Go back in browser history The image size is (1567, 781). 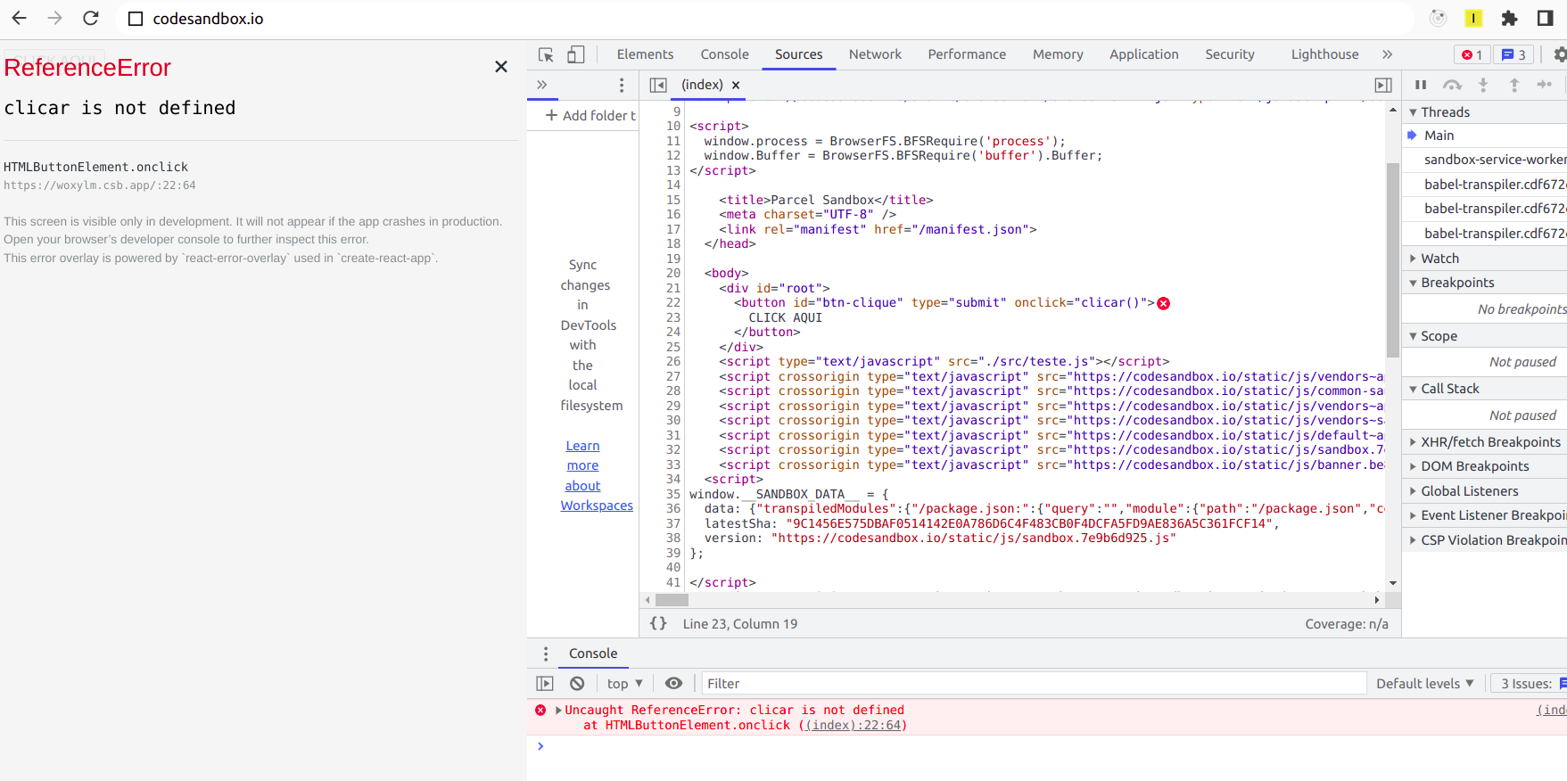click(20, 18)
